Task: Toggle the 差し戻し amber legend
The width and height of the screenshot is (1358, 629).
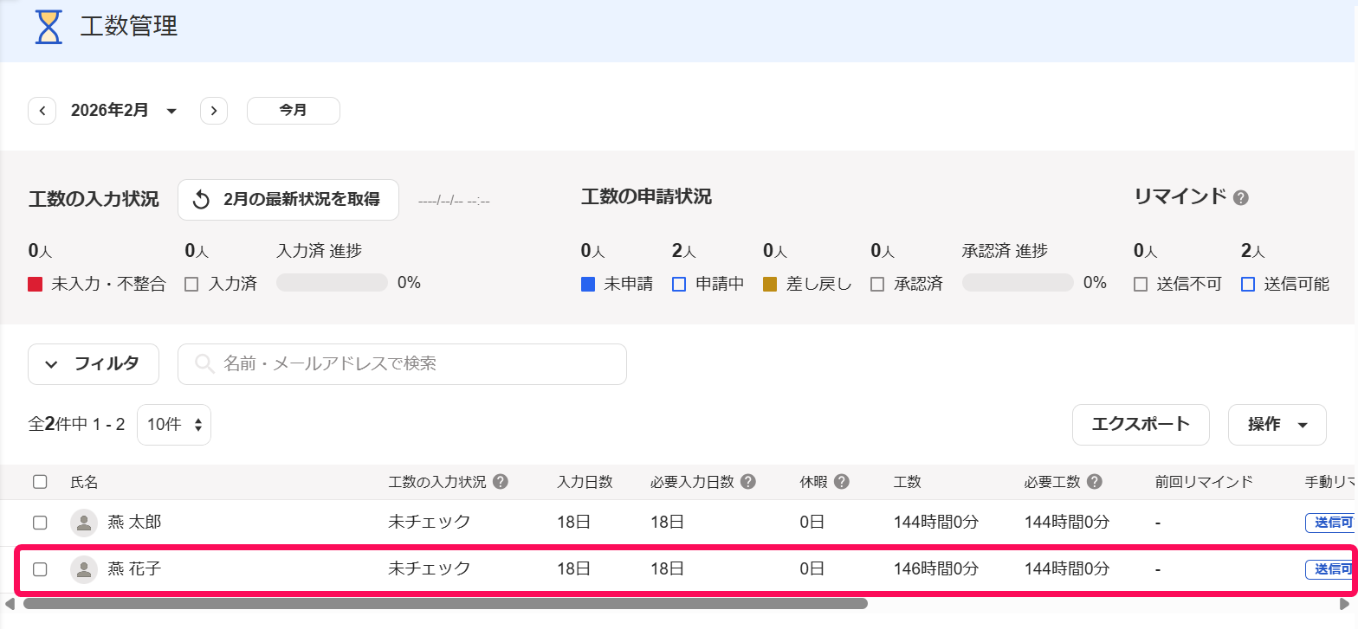Action: [770, 284]
